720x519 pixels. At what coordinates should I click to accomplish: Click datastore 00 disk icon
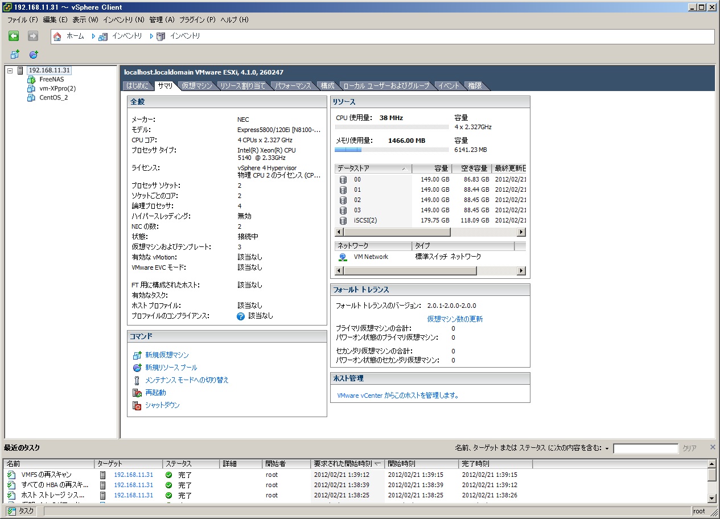coord(343,179)
